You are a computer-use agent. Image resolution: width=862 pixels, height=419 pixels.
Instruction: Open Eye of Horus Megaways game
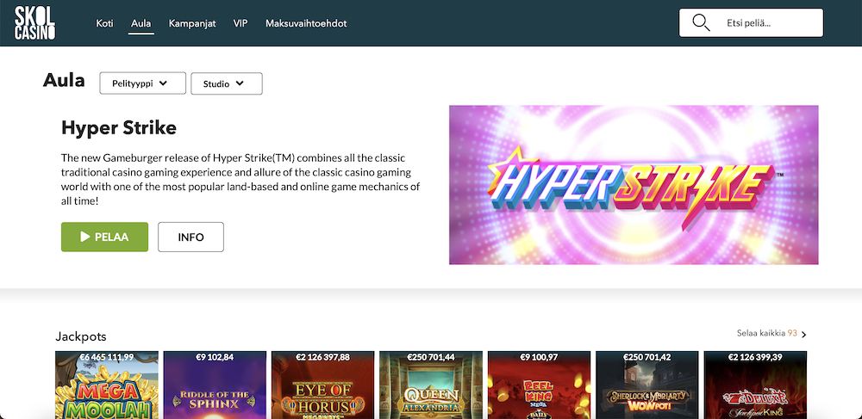pos(322,385)
